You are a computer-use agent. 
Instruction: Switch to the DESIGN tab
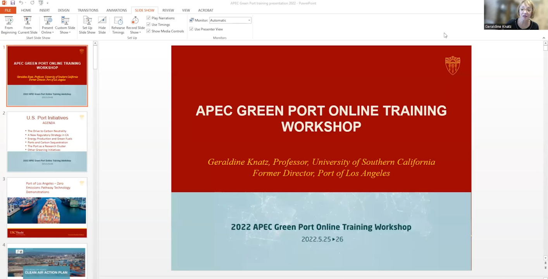pyautogui.click(x=64, y=10)
